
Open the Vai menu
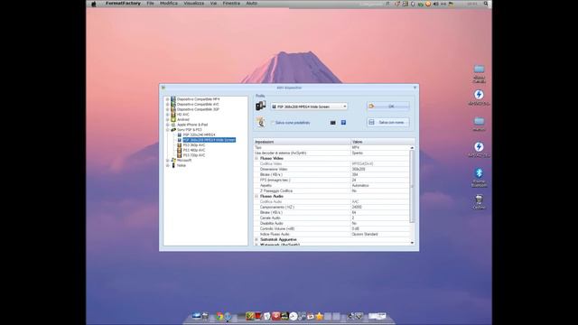tap(213, 4)
